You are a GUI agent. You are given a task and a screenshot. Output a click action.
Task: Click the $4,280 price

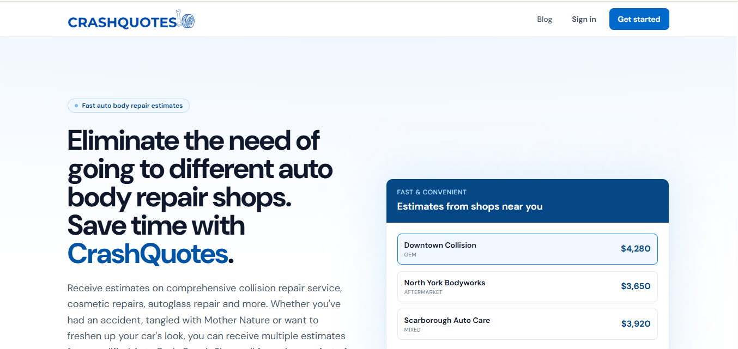tap(636, 249)
